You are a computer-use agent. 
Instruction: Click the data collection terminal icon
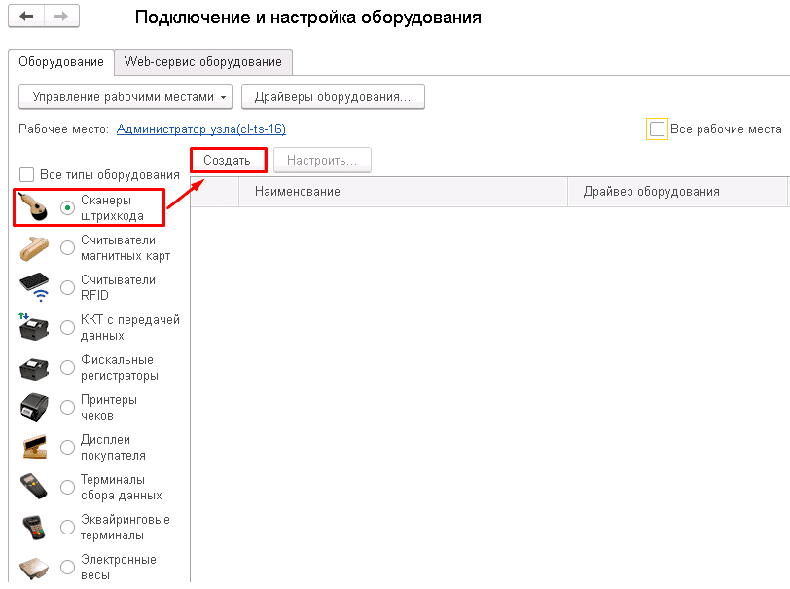tap(32, 487)
